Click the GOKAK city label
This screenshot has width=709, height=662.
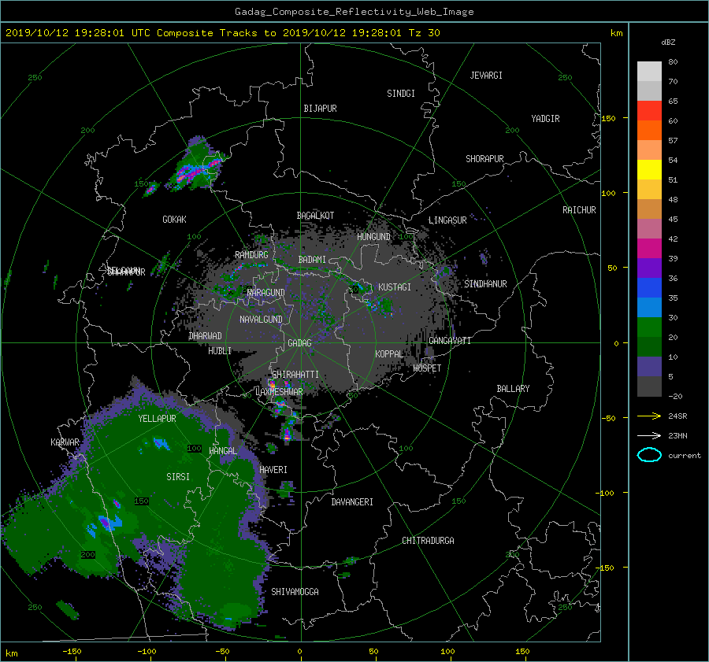pos(174,220)
